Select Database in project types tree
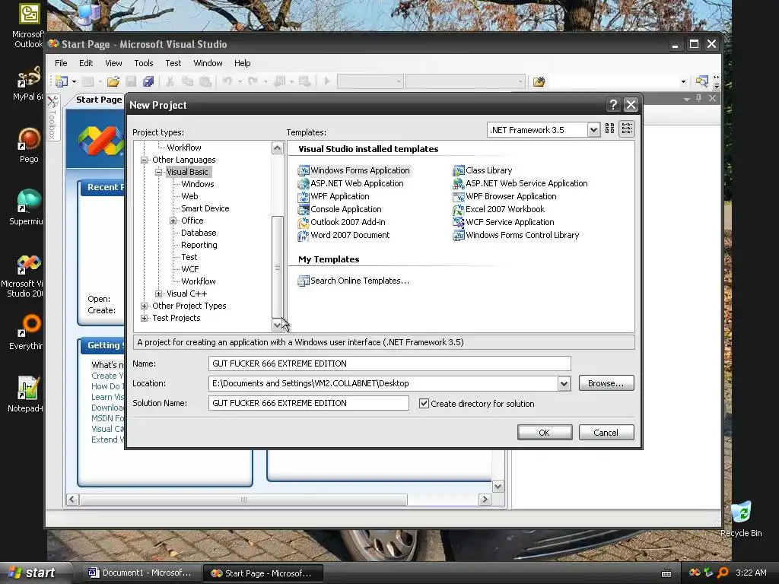The width and height of the screenshot is (779, 584). [x=199, y=233]
